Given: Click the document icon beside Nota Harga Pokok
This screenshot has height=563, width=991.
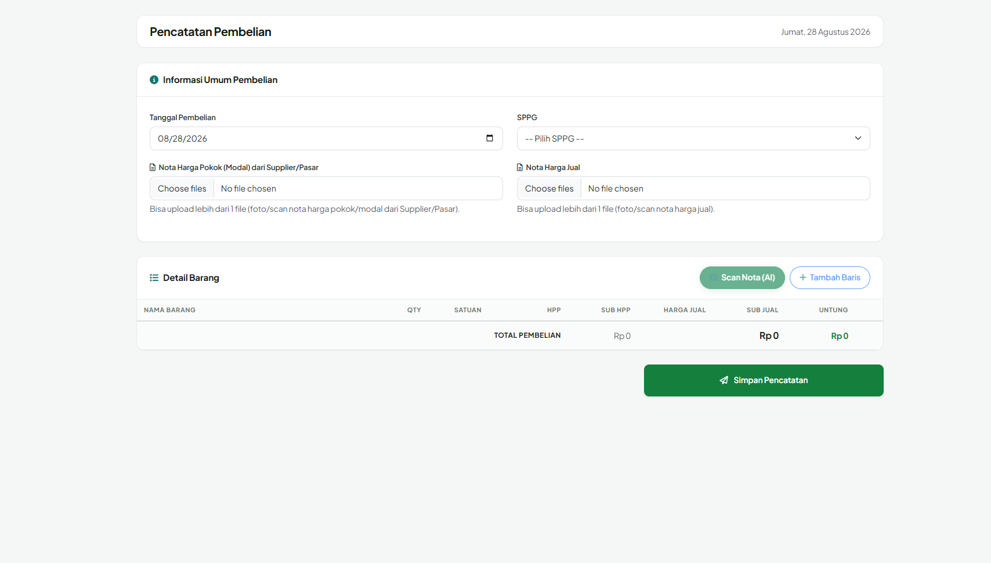Looking at the screenshot, I should tap(153, 167).
